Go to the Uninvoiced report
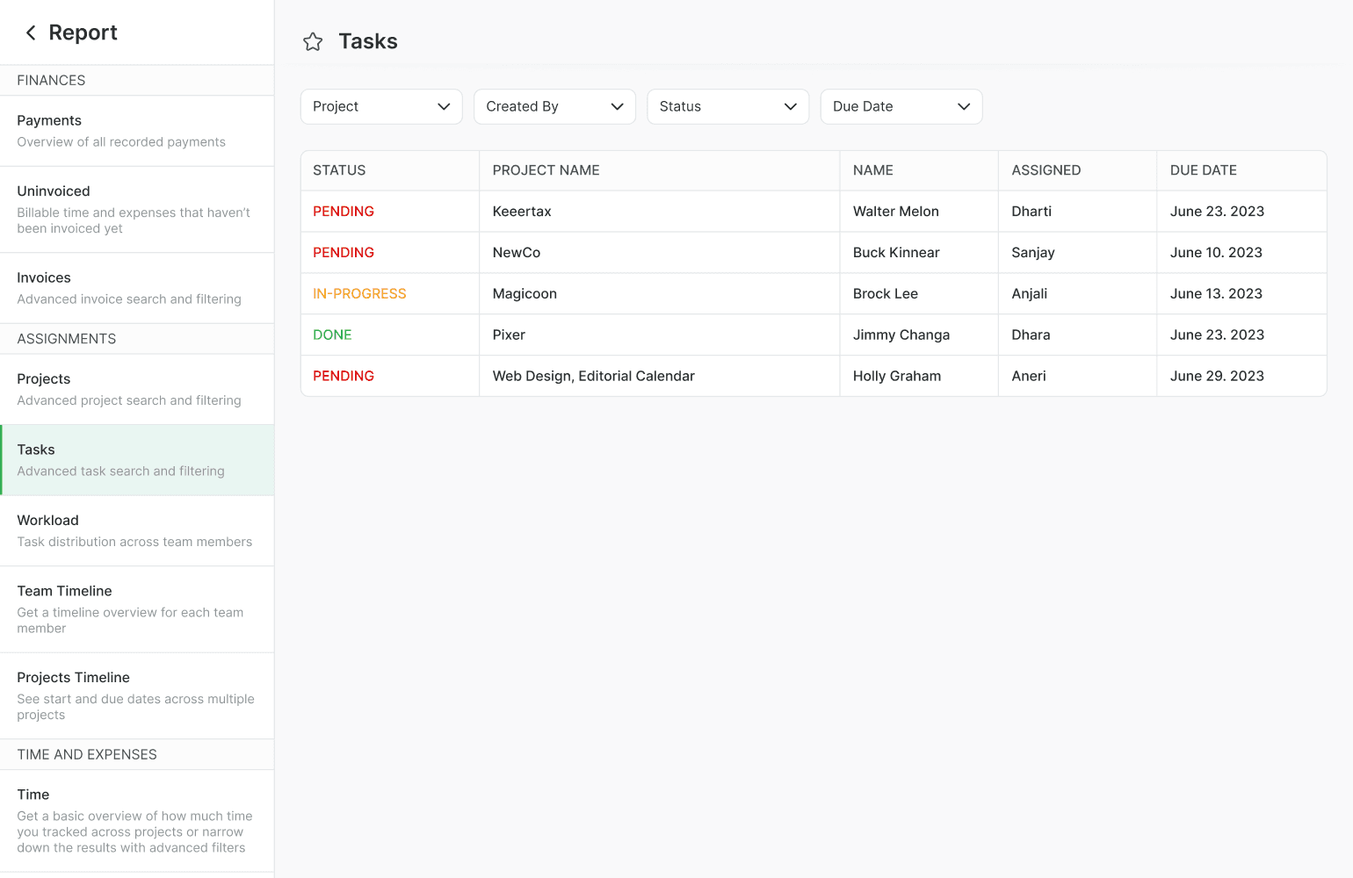The image size is (1353, 878). (137, 209)
